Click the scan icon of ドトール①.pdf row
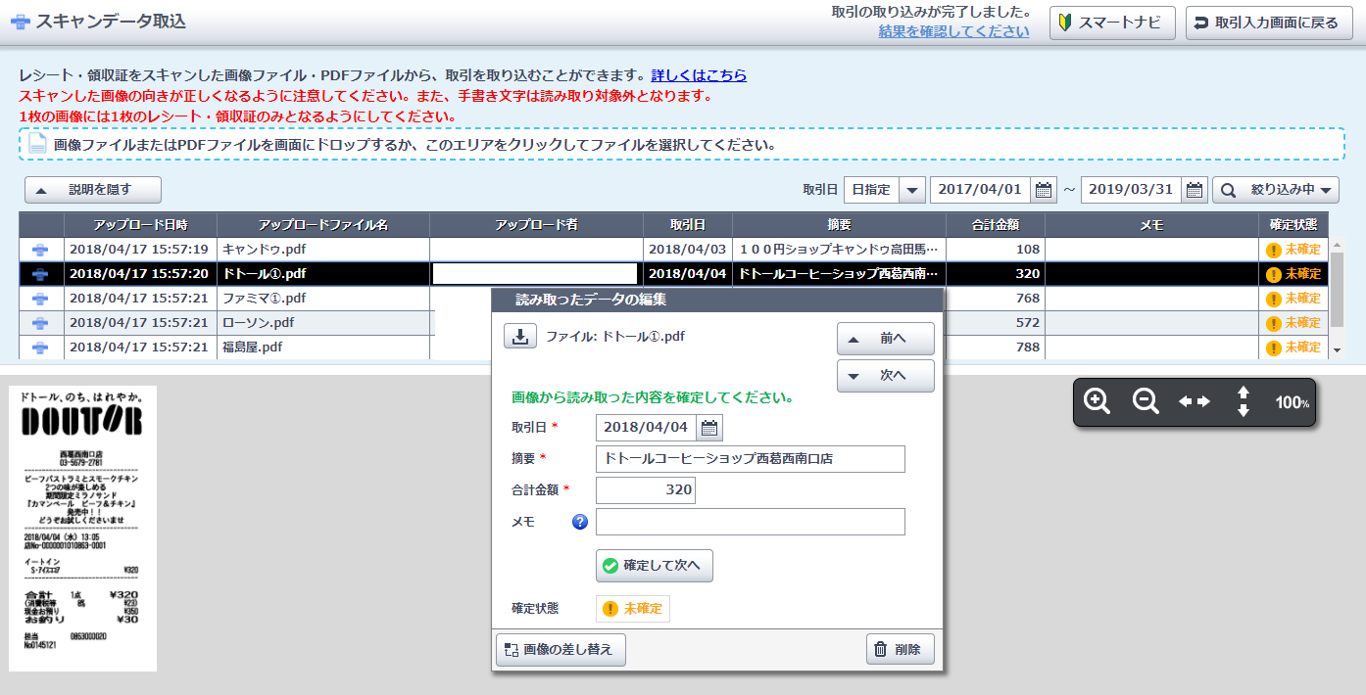Viewport: 1366px width, 695px height. pos(41,274)
